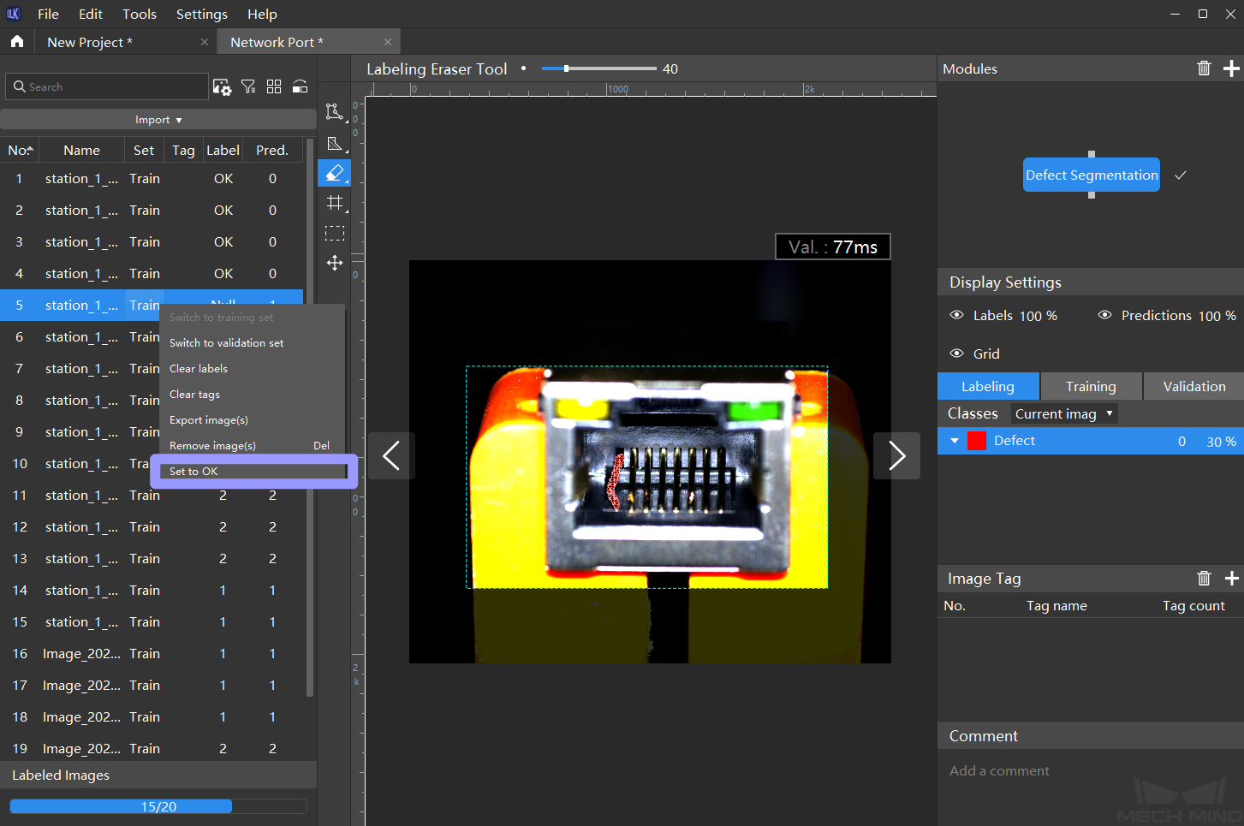Click the application logo icon
This screenshot has height=826, width=1244.
(x=13, y=14)
